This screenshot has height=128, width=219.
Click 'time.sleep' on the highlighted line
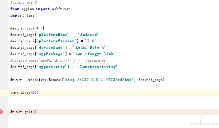click(x=20, y=92)
